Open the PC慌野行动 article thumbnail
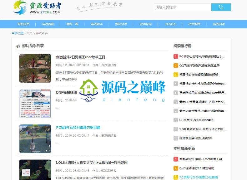Viewport: 247px width, 180px height. (x=35, y=139)
